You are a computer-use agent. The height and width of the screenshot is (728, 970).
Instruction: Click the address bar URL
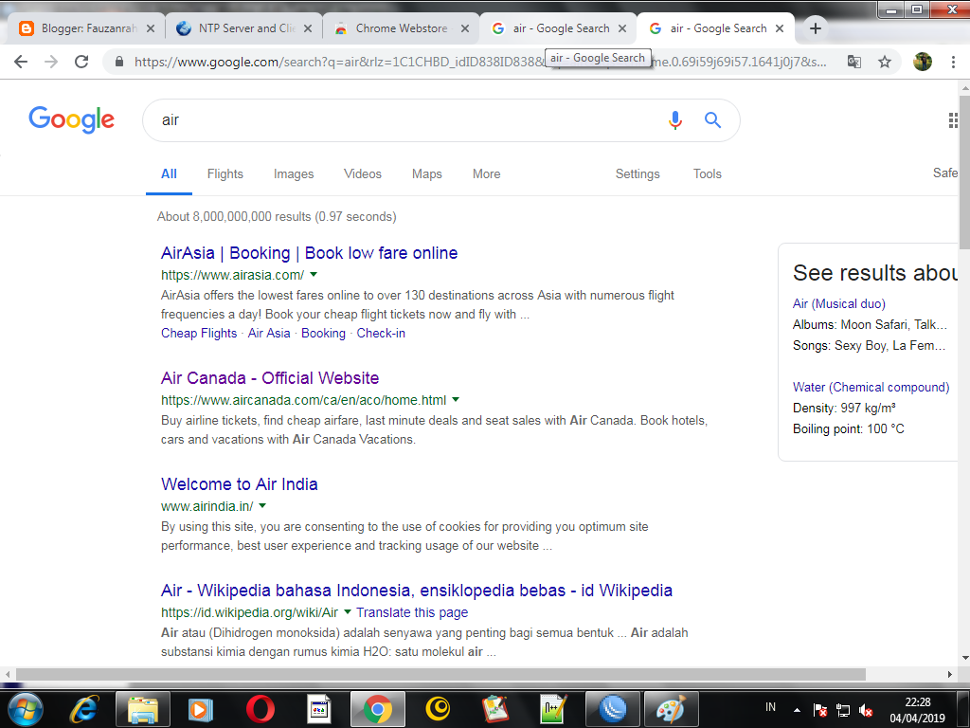(480, 62)
